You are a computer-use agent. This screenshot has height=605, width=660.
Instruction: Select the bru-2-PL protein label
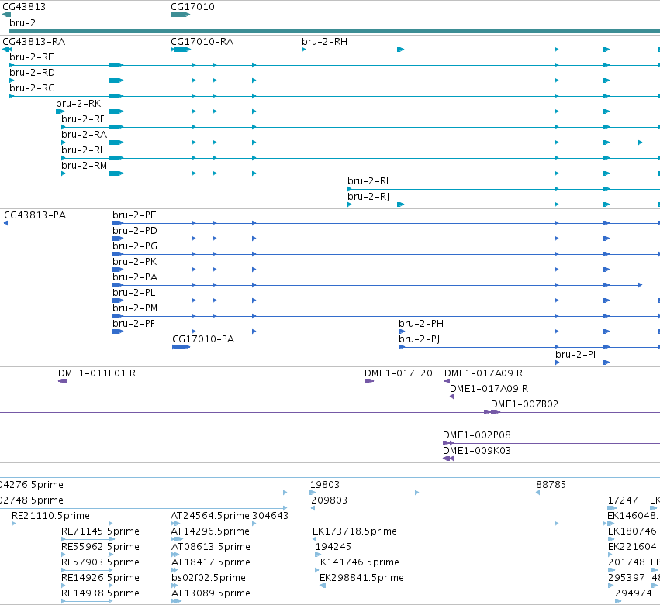click(x=134, y=293)
